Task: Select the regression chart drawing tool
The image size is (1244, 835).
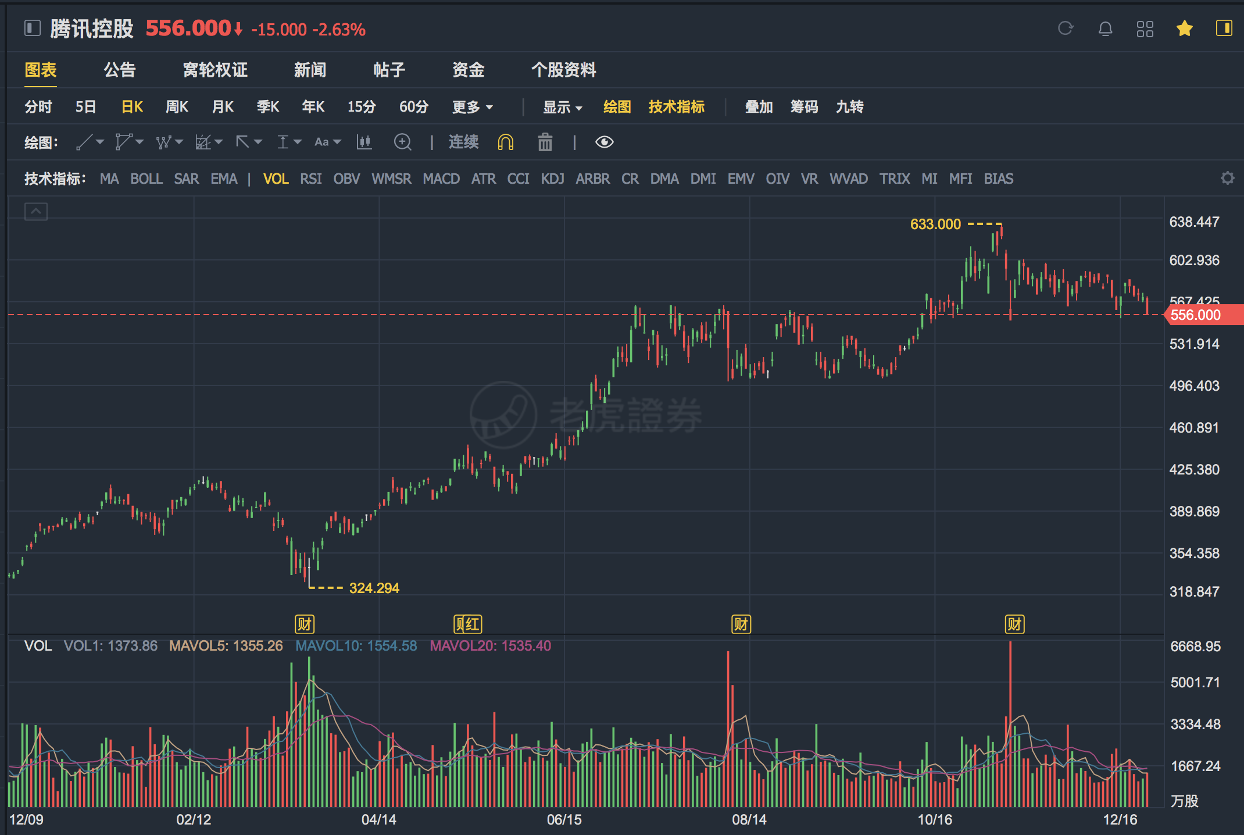Action: click(203, 142)
